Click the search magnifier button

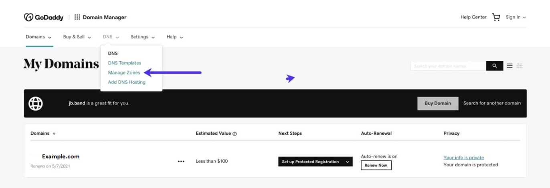495,66
